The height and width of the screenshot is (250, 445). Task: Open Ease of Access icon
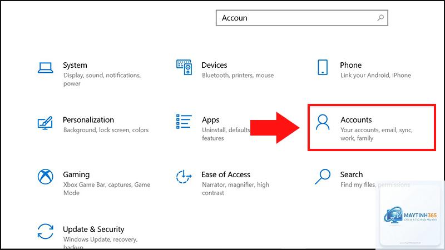[184, 177]
